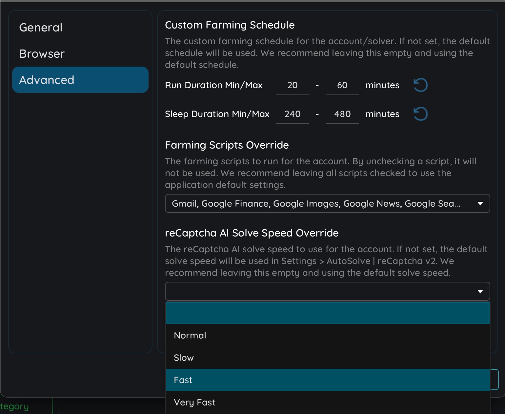Open the Browser settings section
This screenshot has width=505, height=414.
coord(42,53)
